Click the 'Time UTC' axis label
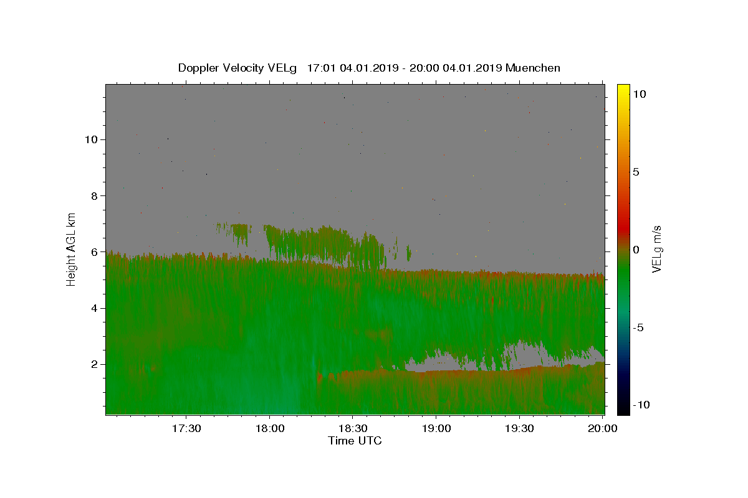Image resolution: width=748 pixels, height=498 pixels. point(355,441)
